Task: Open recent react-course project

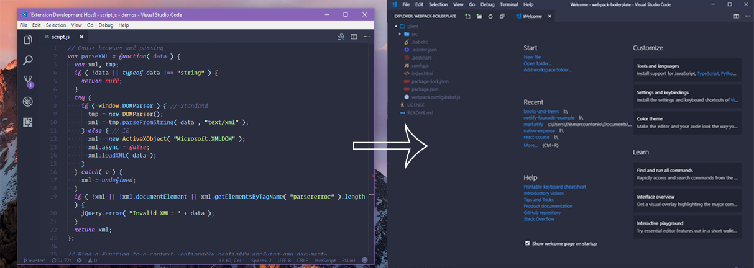Action: [x=536, y=137]
